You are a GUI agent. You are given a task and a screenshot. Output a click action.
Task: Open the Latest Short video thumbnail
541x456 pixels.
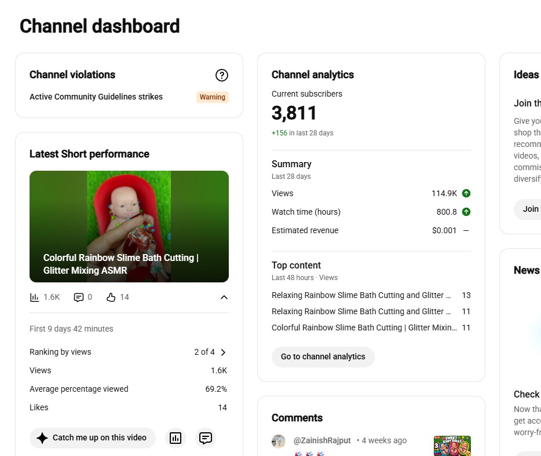click(x=129, y=226)
